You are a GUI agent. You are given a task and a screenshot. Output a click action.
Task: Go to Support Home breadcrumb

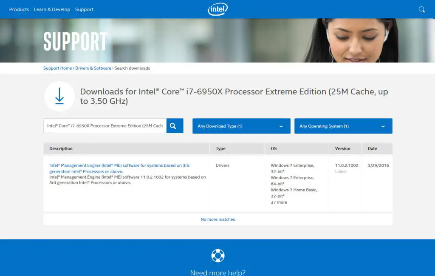coord(57,68)
